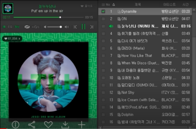Click the file icon beside Dynamite
This screenshot has height=129, width=196.
[119, 12]
